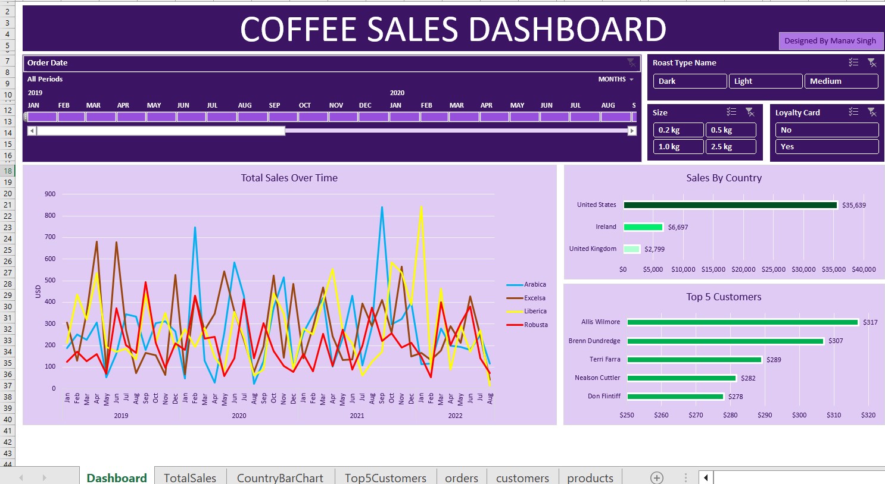The height and width of the screenshot is (484, 885).
Task: Select the Medium roast type button
Action: [840, 81]
